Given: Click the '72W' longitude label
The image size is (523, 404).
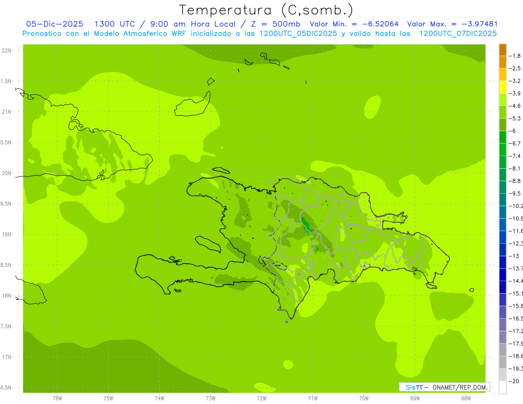Looking at the screenshot, I should tap(261, 398).
